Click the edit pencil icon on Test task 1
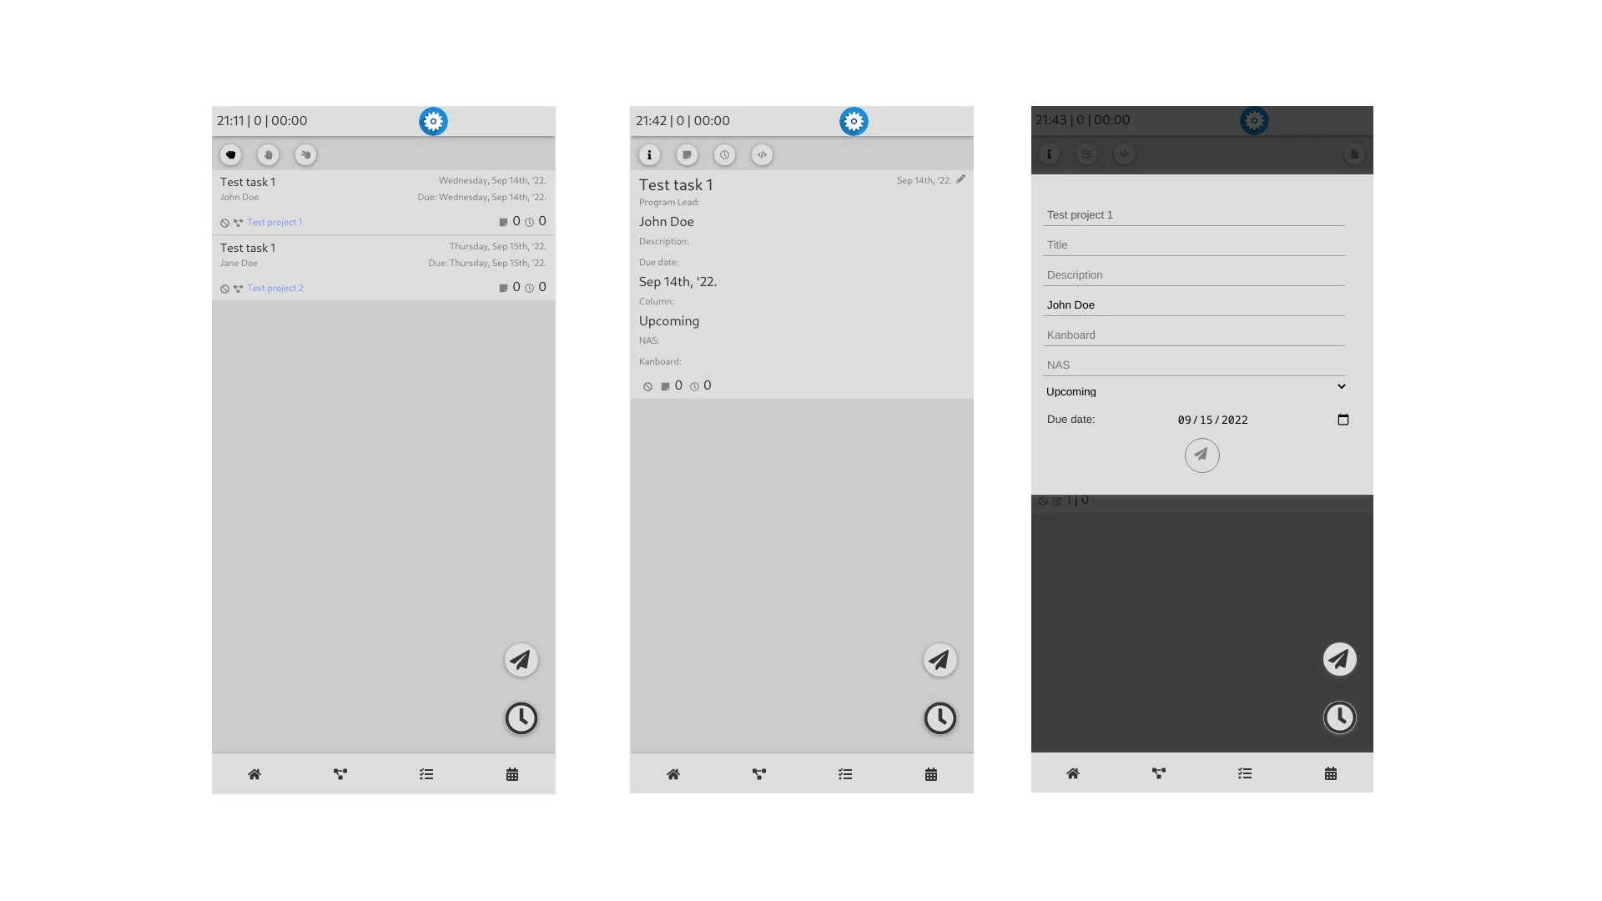 pyautogui.click(x=960, y=179)
